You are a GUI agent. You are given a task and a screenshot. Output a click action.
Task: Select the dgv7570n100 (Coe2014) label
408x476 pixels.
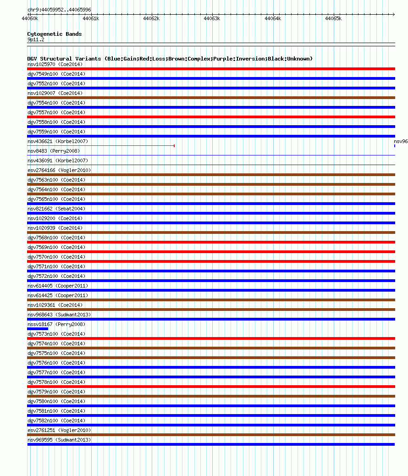(x=56, y=257)
